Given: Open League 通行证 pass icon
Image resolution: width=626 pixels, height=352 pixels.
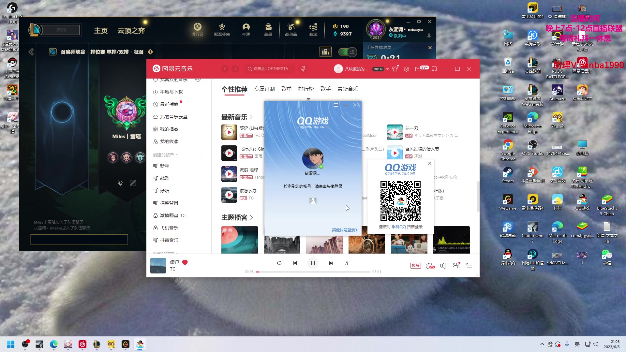Looking at the screenshot, I should click(x=197, y=29).
